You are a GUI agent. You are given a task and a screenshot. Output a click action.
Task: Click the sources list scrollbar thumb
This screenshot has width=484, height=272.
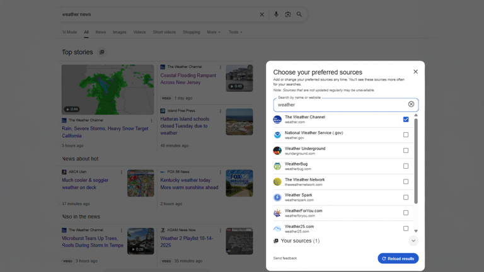[x=416, y=161]
